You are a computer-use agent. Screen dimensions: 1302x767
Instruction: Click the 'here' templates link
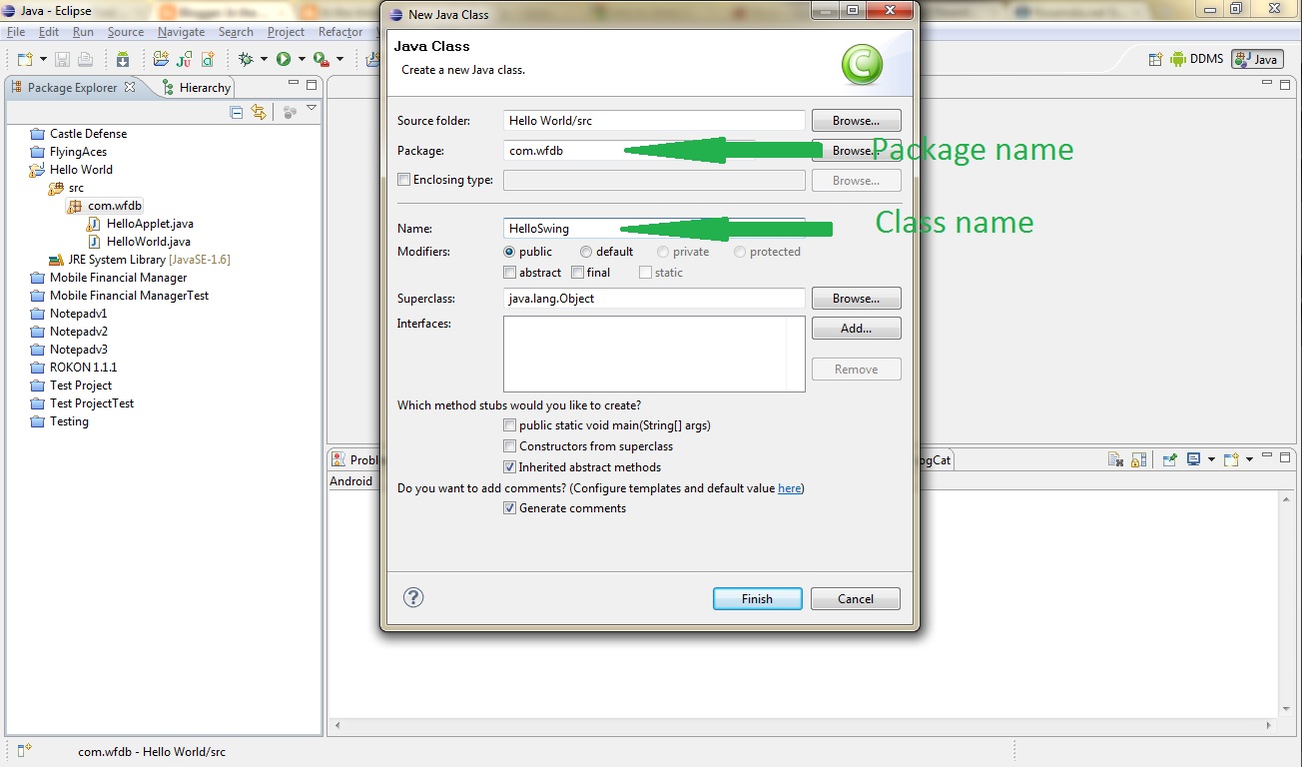[789, 488]
